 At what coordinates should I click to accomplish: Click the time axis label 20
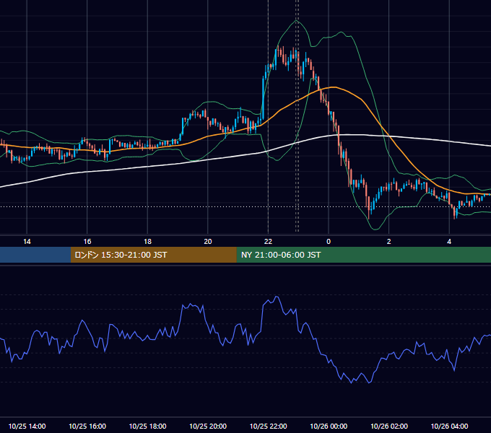[x=208, y=242]
